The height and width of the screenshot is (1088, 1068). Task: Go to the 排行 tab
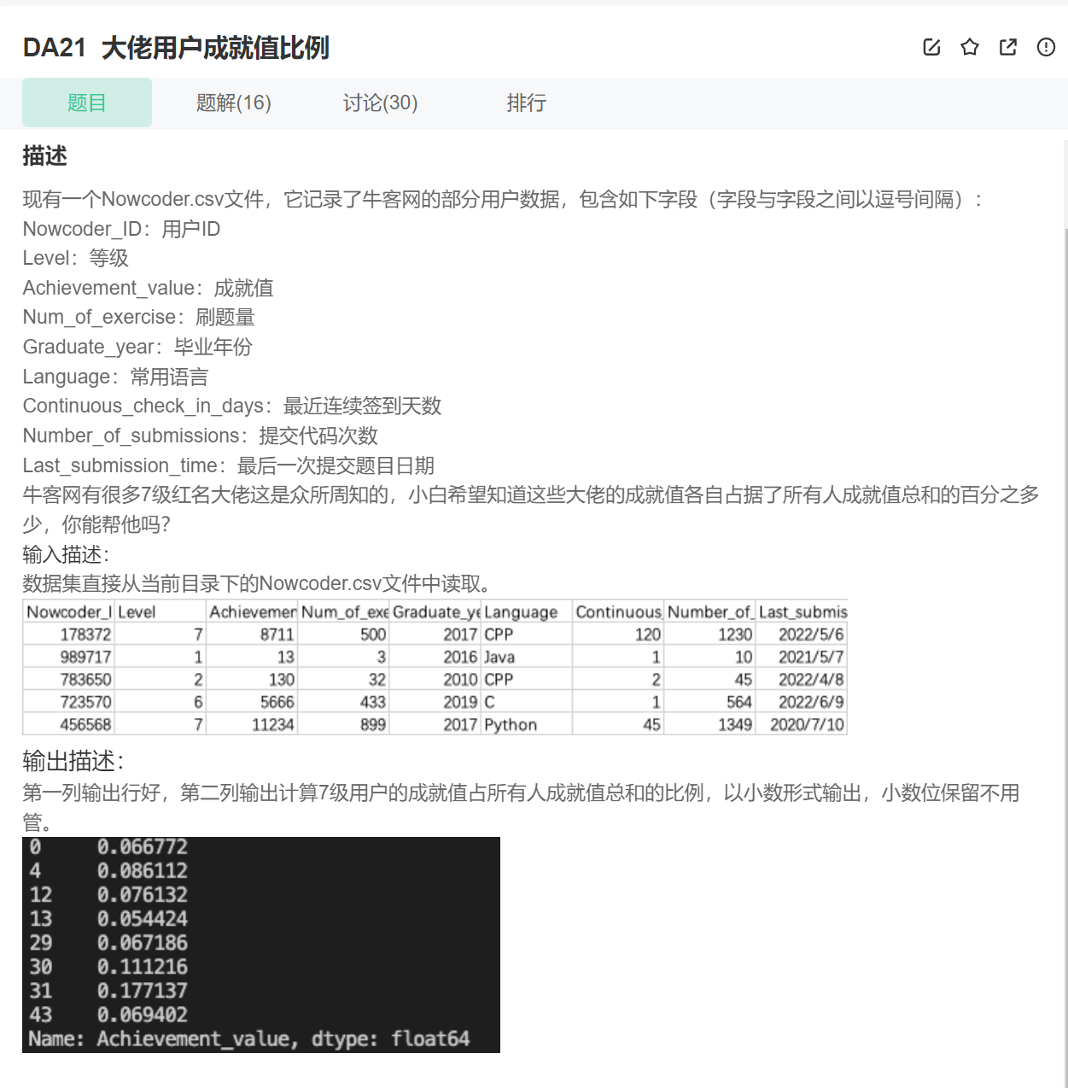coord(527,102)
